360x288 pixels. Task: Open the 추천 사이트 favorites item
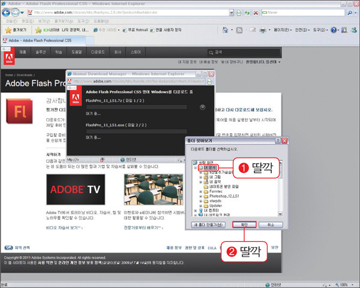106,30
